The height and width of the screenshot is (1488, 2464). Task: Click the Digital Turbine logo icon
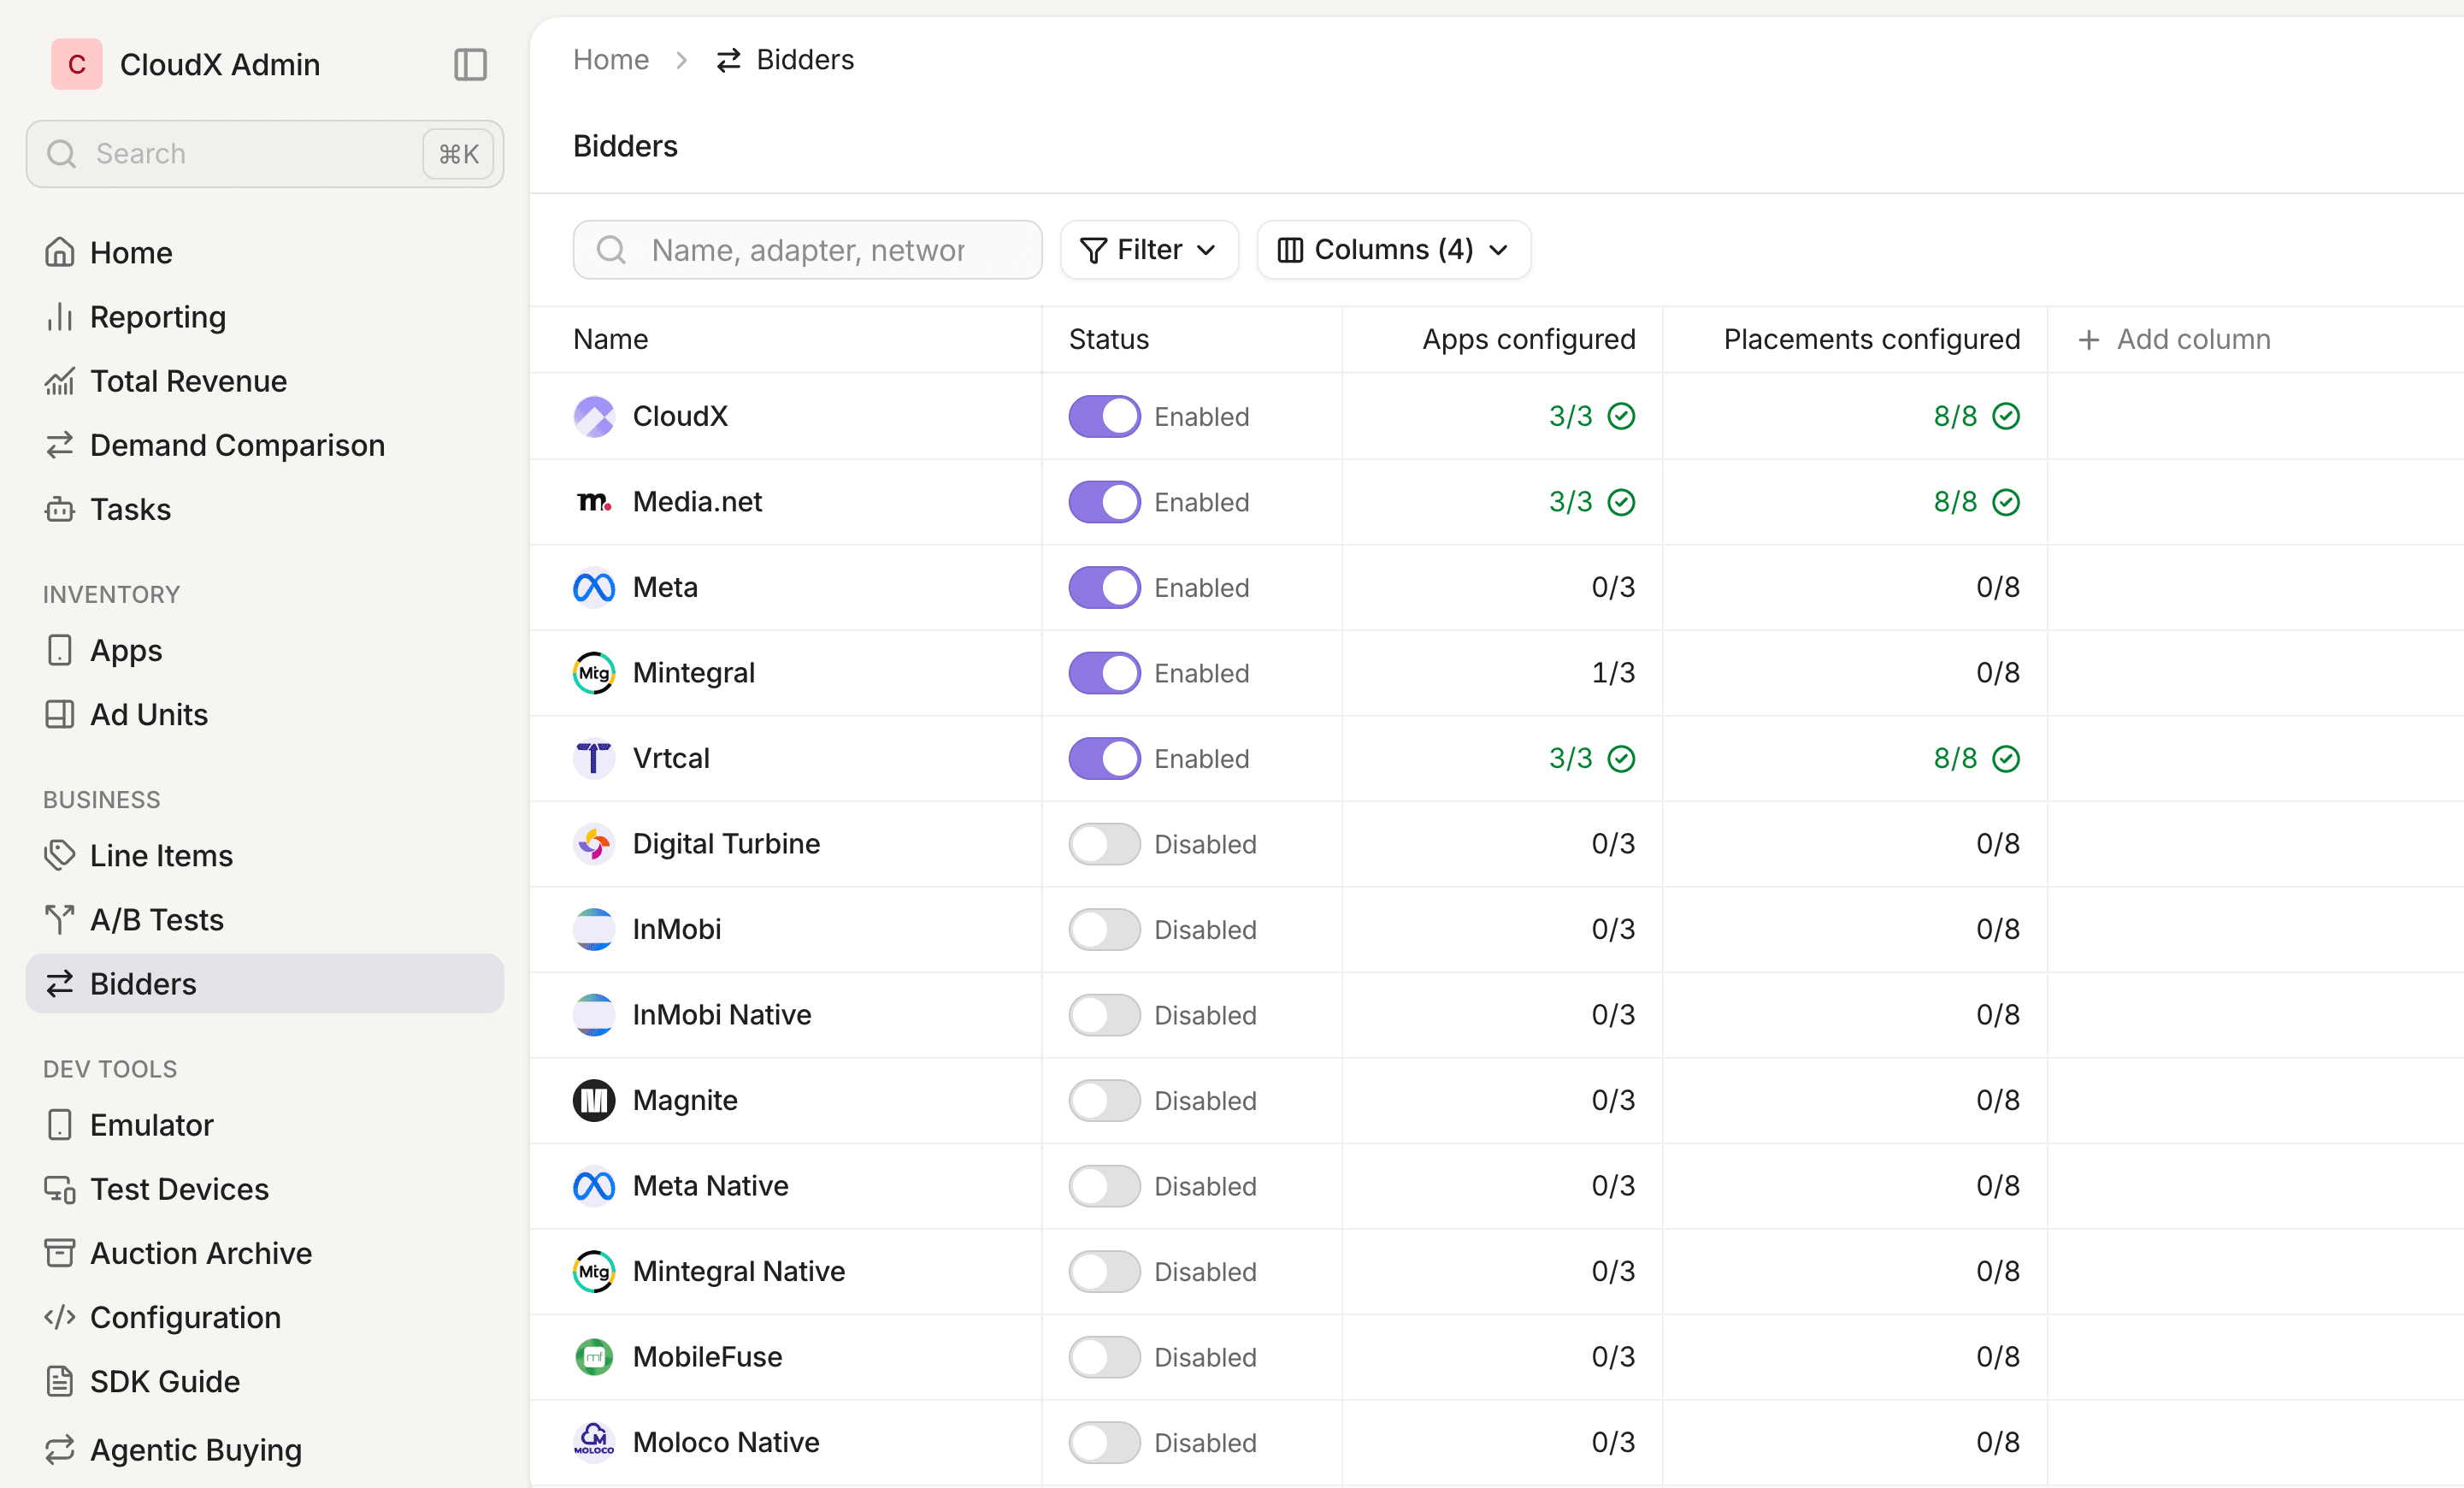point(594,844)
